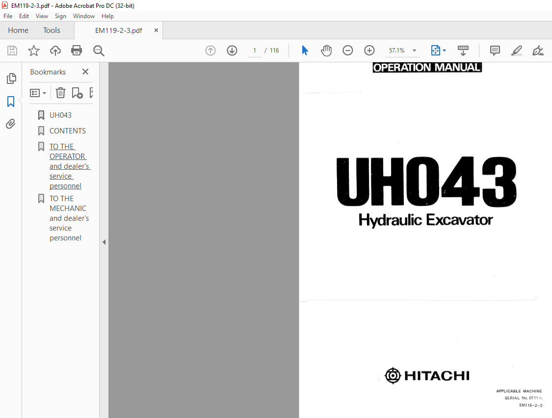Open the Edit menu

(24, 16)
